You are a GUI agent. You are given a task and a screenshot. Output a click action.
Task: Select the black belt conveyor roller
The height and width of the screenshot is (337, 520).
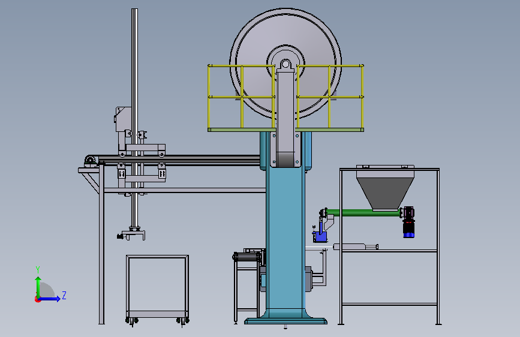pyautogui.click(x=247, y=257)
